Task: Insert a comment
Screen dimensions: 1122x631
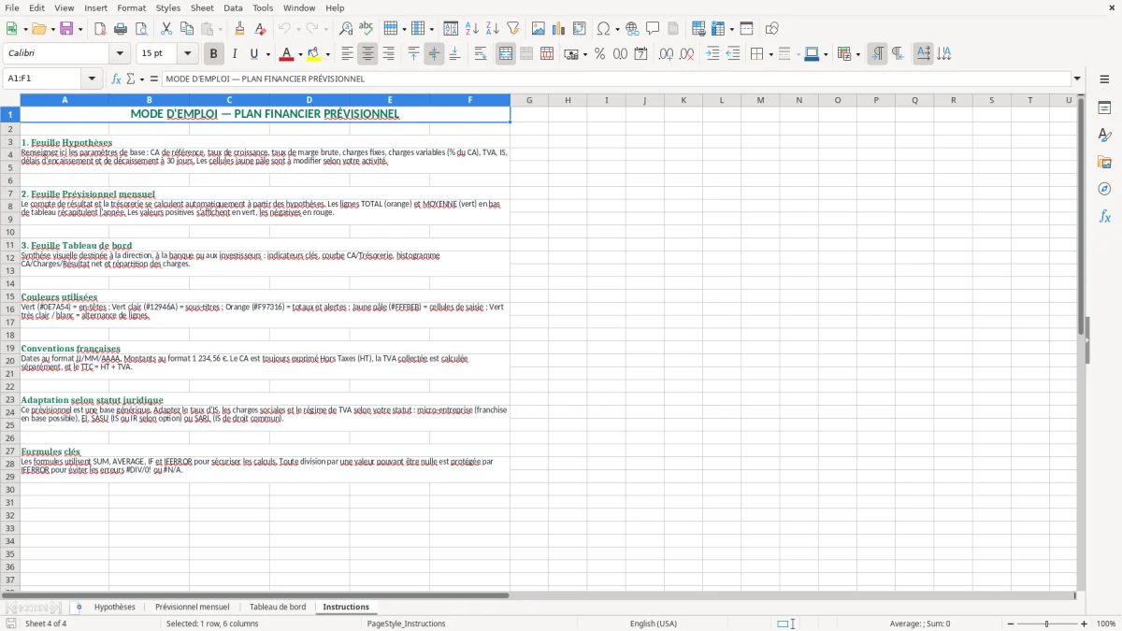Action: [653, 29]
